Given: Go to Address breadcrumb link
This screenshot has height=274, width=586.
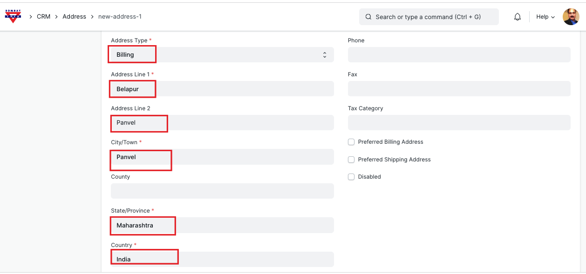Looking at the screenshot, I should click(x=74, y=17).
